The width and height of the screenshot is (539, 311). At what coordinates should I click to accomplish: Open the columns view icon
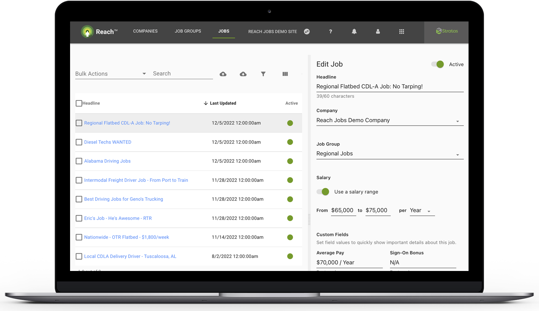(285, 74)
